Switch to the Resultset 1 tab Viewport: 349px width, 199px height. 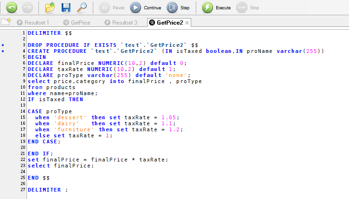(33, 22)
